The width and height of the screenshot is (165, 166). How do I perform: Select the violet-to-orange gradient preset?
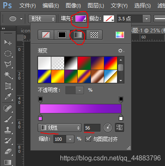[x=97, y=63]
